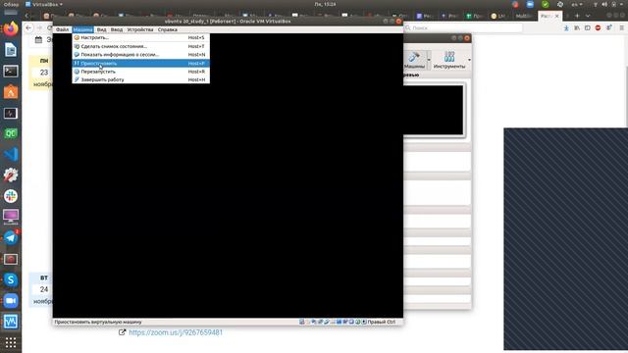The image size is (628, 353).
Task: Open Ubuntu Software from the dock
Action: pos(11,92)
